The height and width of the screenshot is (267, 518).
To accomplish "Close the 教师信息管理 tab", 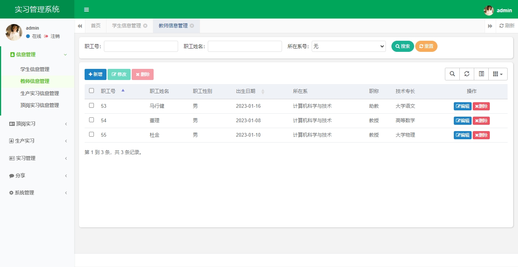I will click(x=192, y=26).
